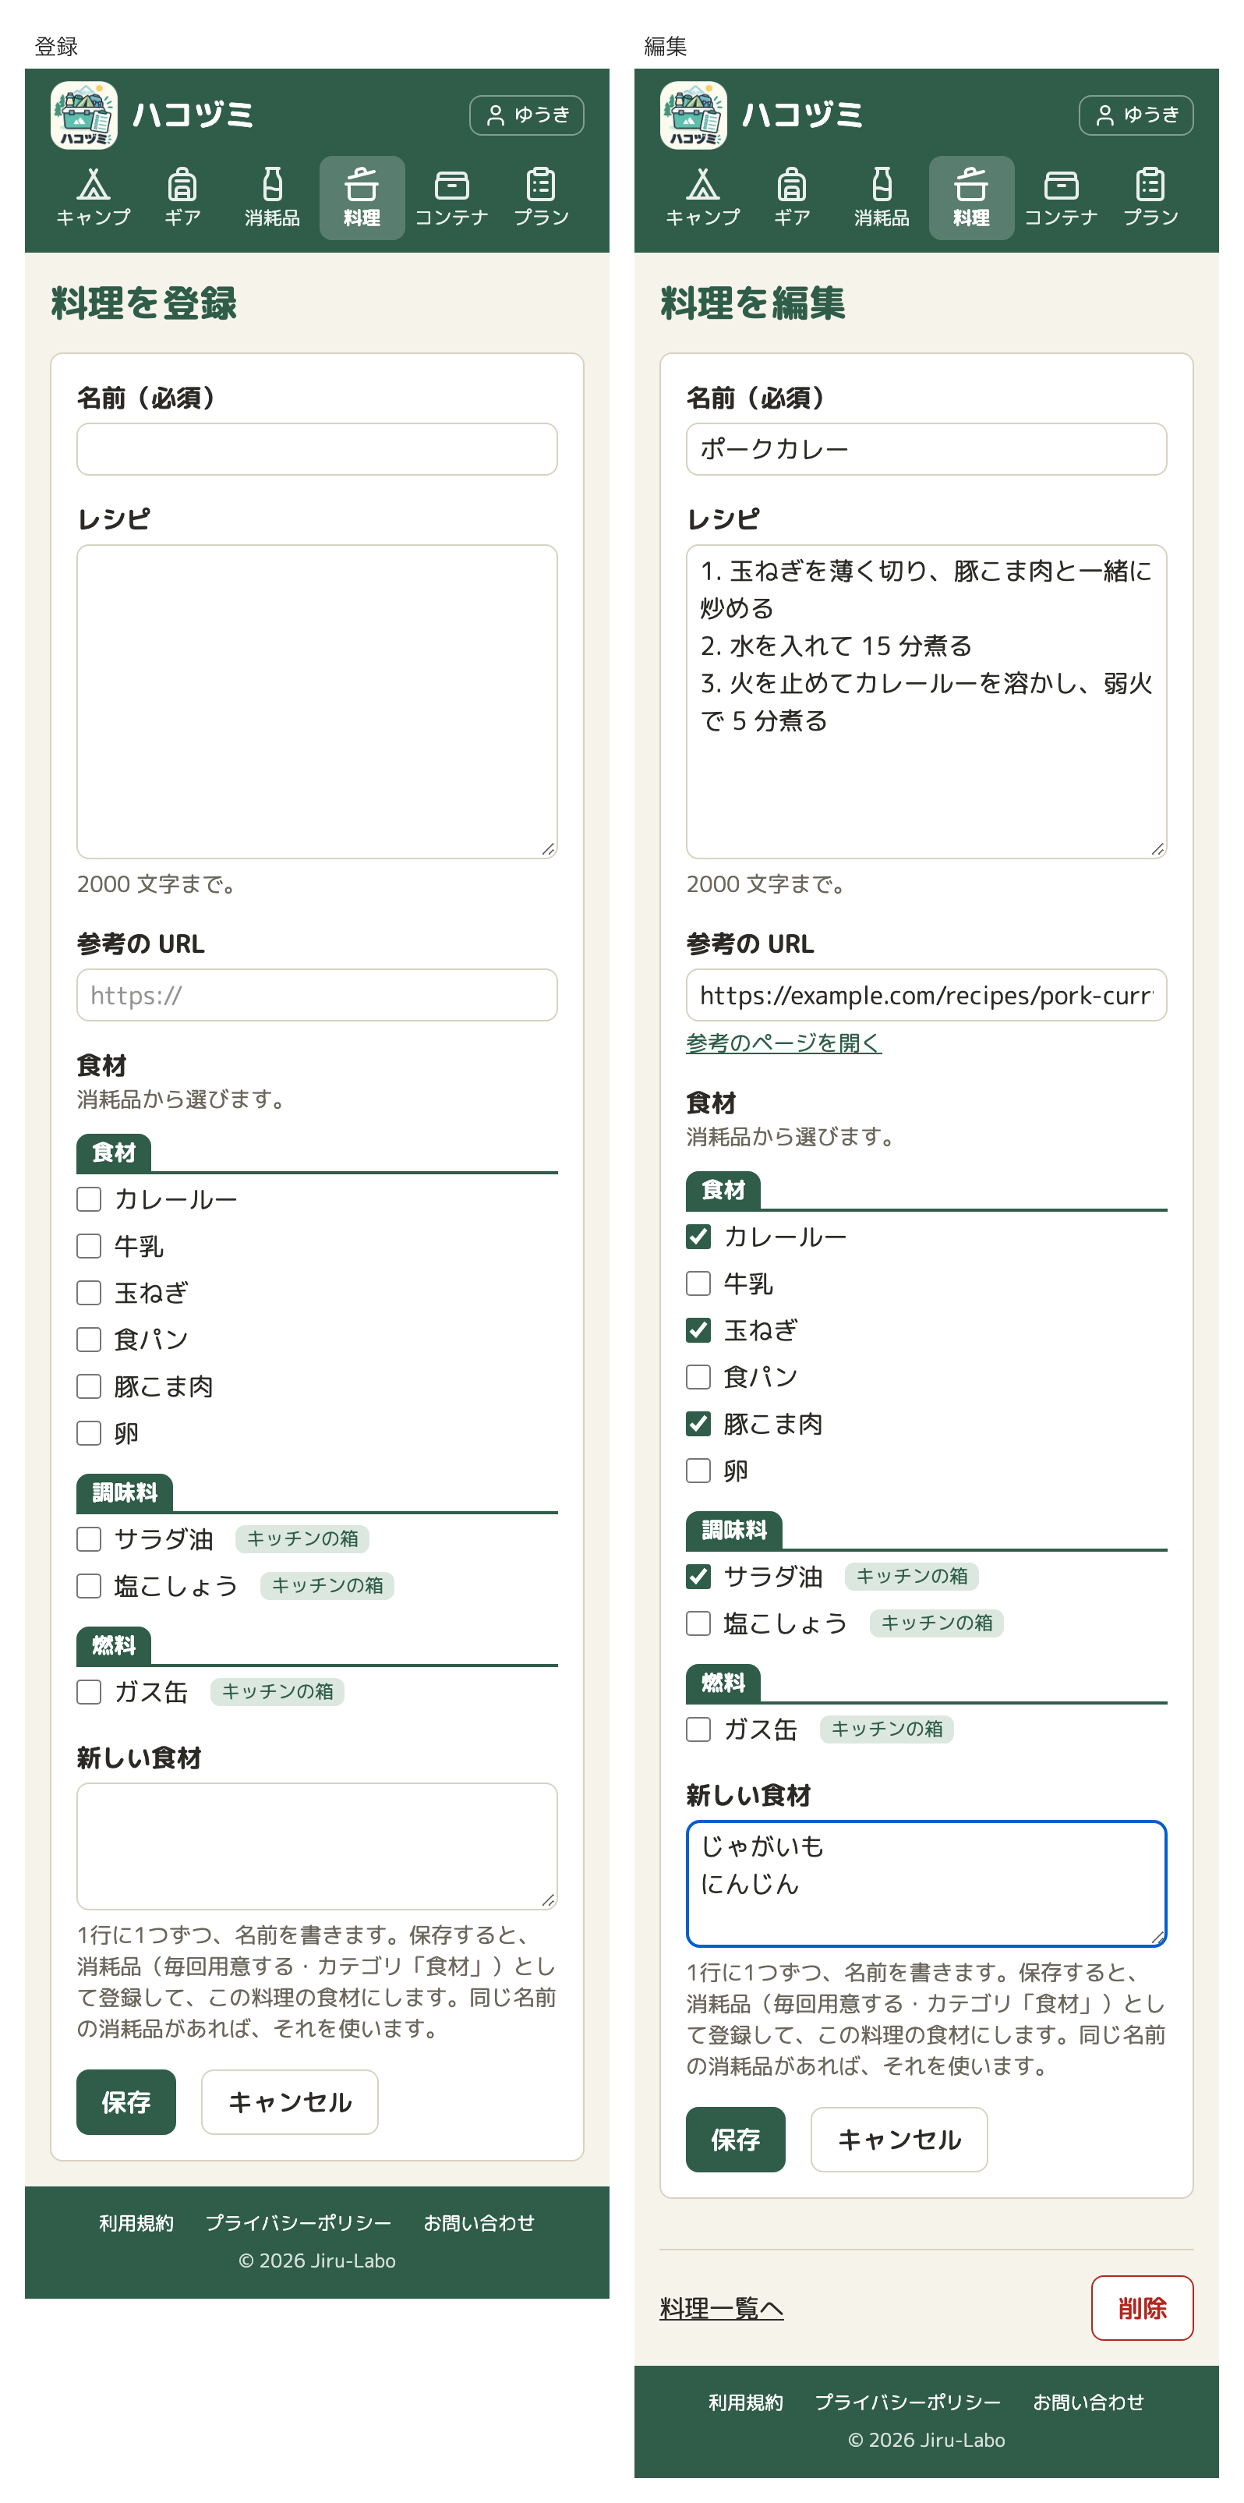This screenshot has width=1244, height=2503.
Task: Open プラン clipboard icon in the 編集 screen
Action: coord(1150,184)
